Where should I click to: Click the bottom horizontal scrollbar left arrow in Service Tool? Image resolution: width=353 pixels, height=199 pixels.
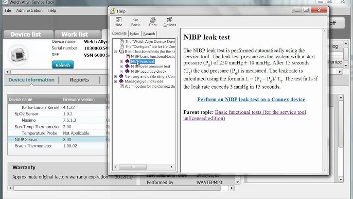(x=10, y=188)
